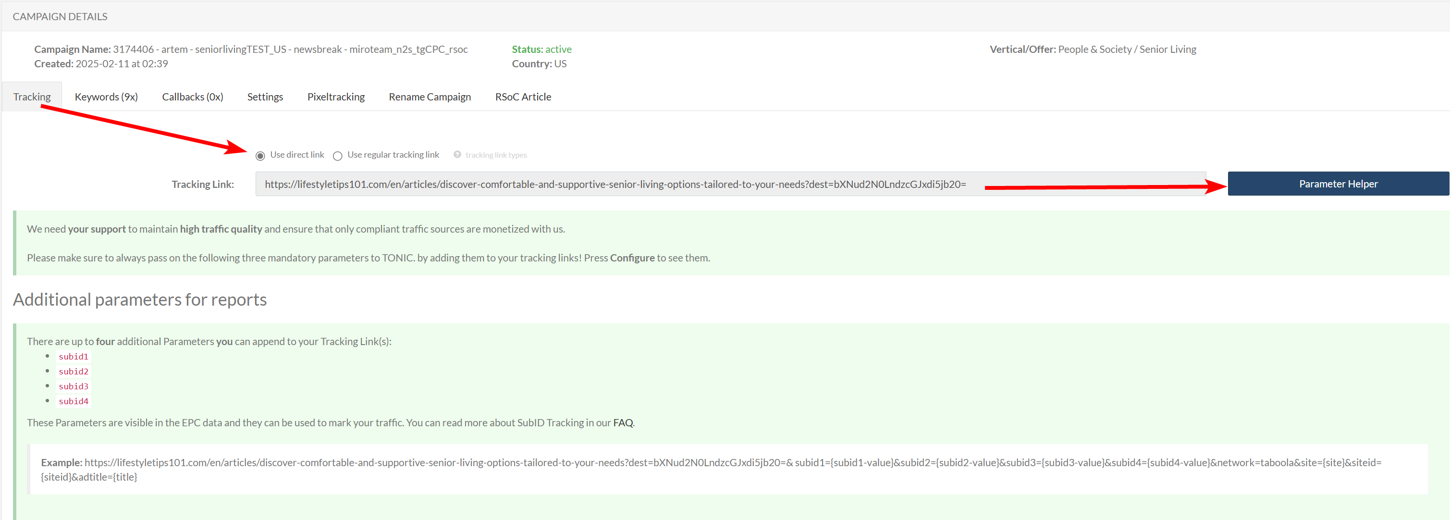Go to the Settings tab
Image resolution: width=1450 pixels, height=520 pixels.
coord(265,97)
